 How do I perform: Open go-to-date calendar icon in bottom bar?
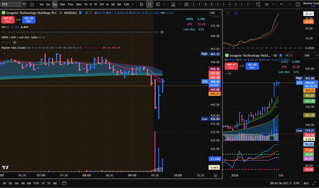[x=64, y=183]
